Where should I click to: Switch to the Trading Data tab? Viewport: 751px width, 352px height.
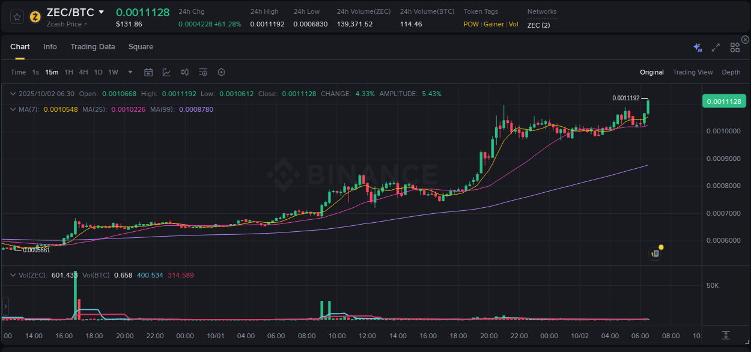93,46
